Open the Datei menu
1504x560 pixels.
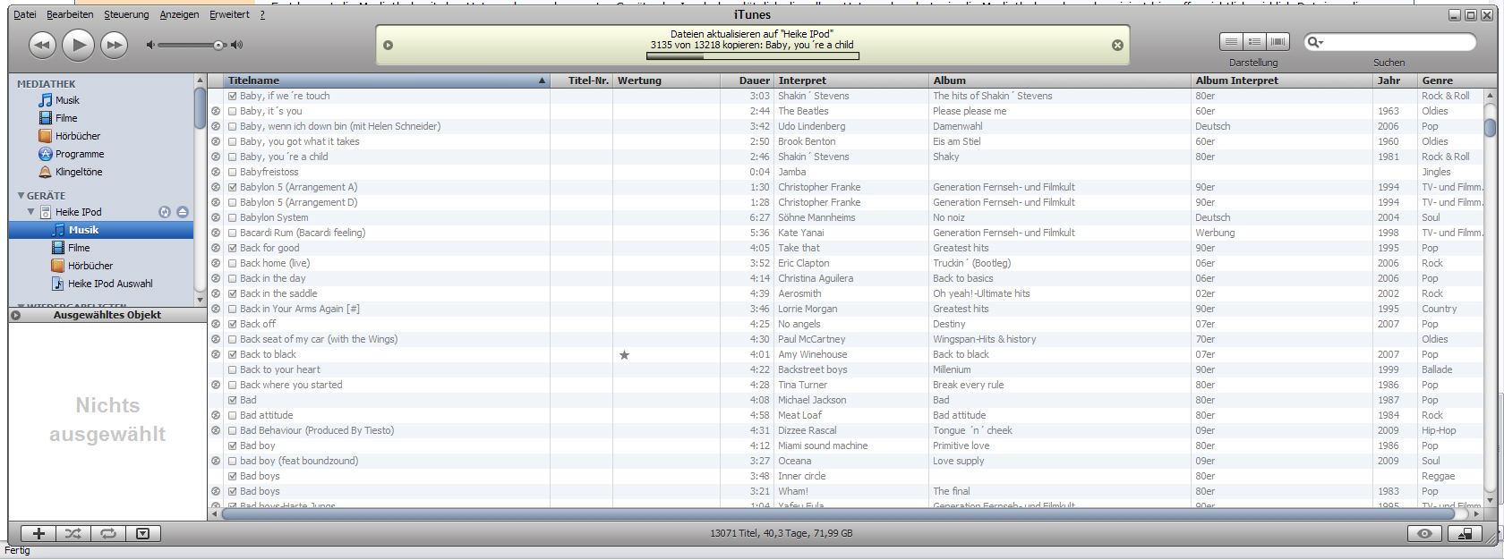click(x=25, y=14)
